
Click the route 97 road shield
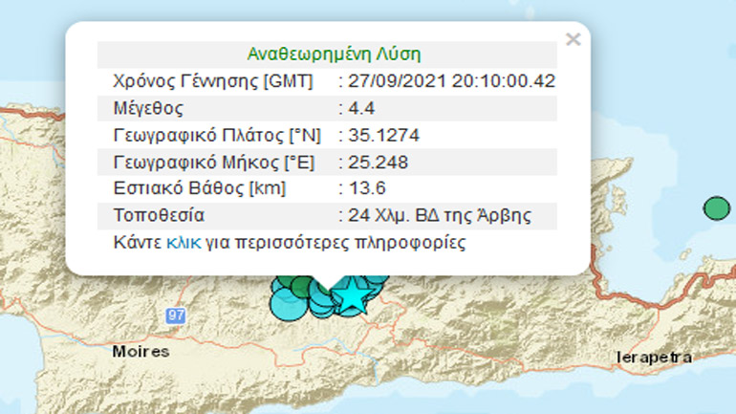pyautogui.click(x=175, y=314)
